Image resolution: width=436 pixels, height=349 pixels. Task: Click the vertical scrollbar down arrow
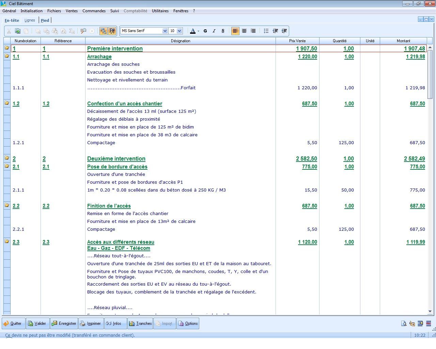click(x=430, y=311)
